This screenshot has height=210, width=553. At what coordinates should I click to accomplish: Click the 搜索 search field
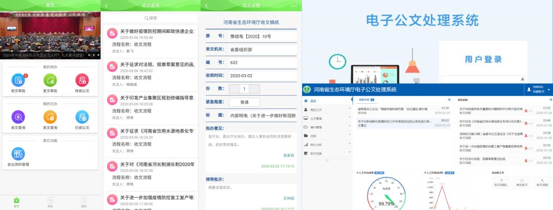(x=151, y=18)
